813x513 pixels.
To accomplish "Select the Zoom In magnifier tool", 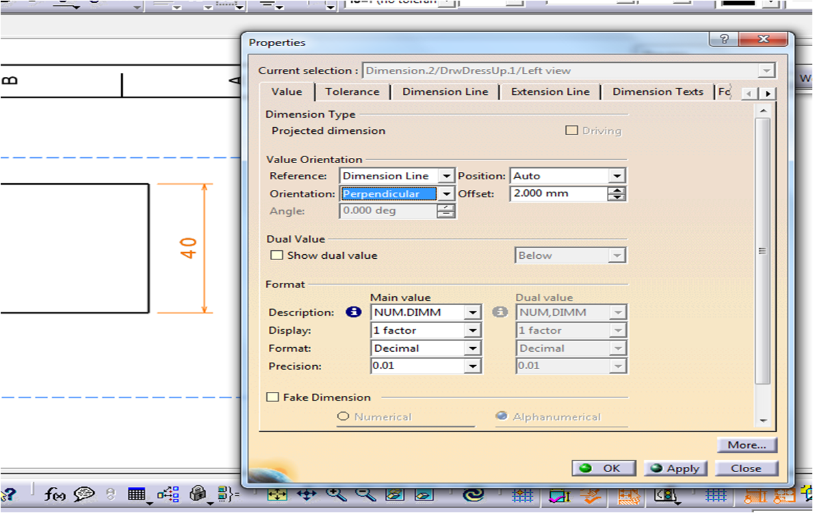I will click(x=334, y=495).
